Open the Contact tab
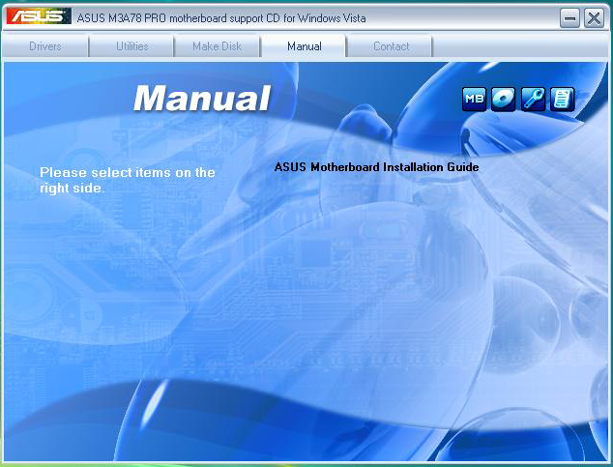Image resolution: width=613 pixels, height=467 pixels. pos(391,46)
